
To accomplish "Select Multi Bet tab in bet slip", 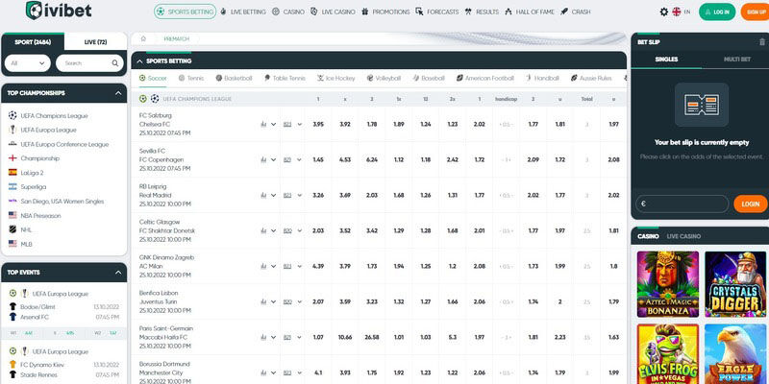I will (736, 60).
